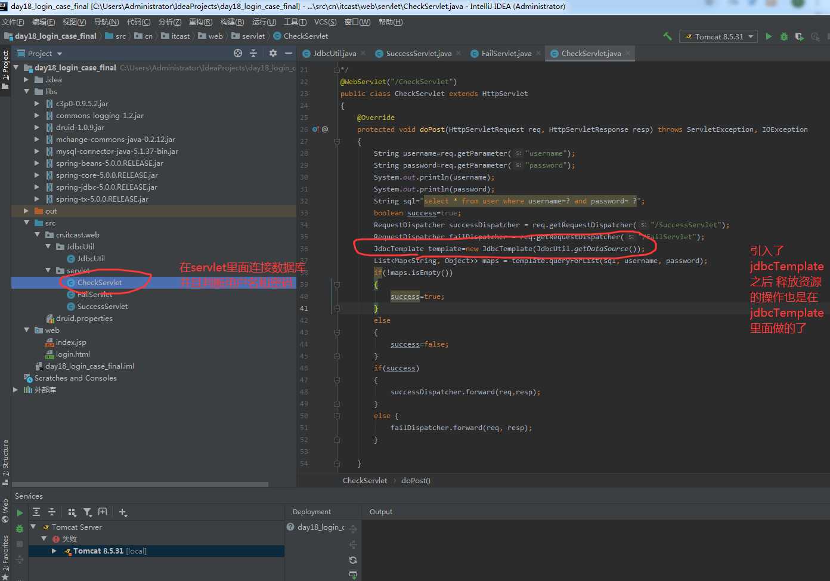The width and height of the screenshot is (830, 581).
Task: Open Project panel settings gear
Action: 273,53
